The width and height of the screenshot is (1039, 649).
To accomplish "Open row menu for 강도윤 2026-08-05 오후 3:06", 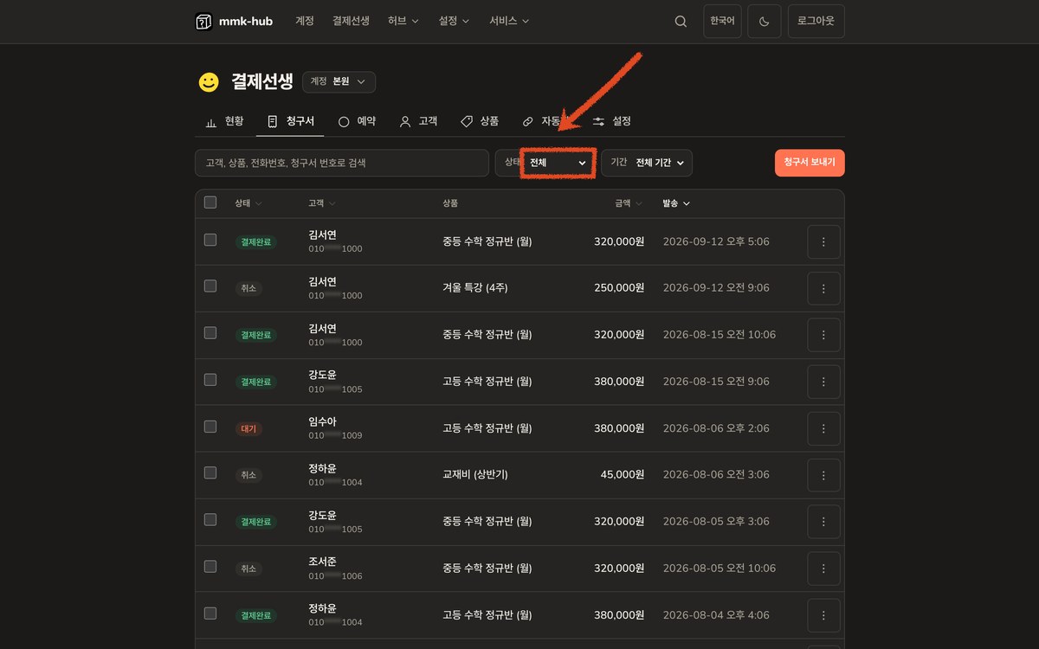I will (x=823, y=522).
